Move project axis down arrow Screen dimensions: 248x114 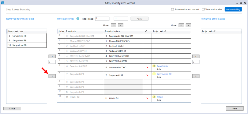coord(188,25)
